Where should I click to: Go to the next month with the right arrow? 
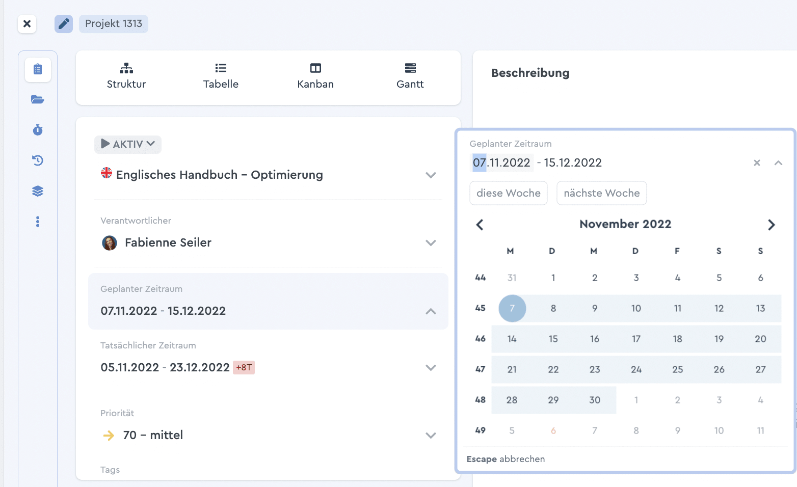772,225
